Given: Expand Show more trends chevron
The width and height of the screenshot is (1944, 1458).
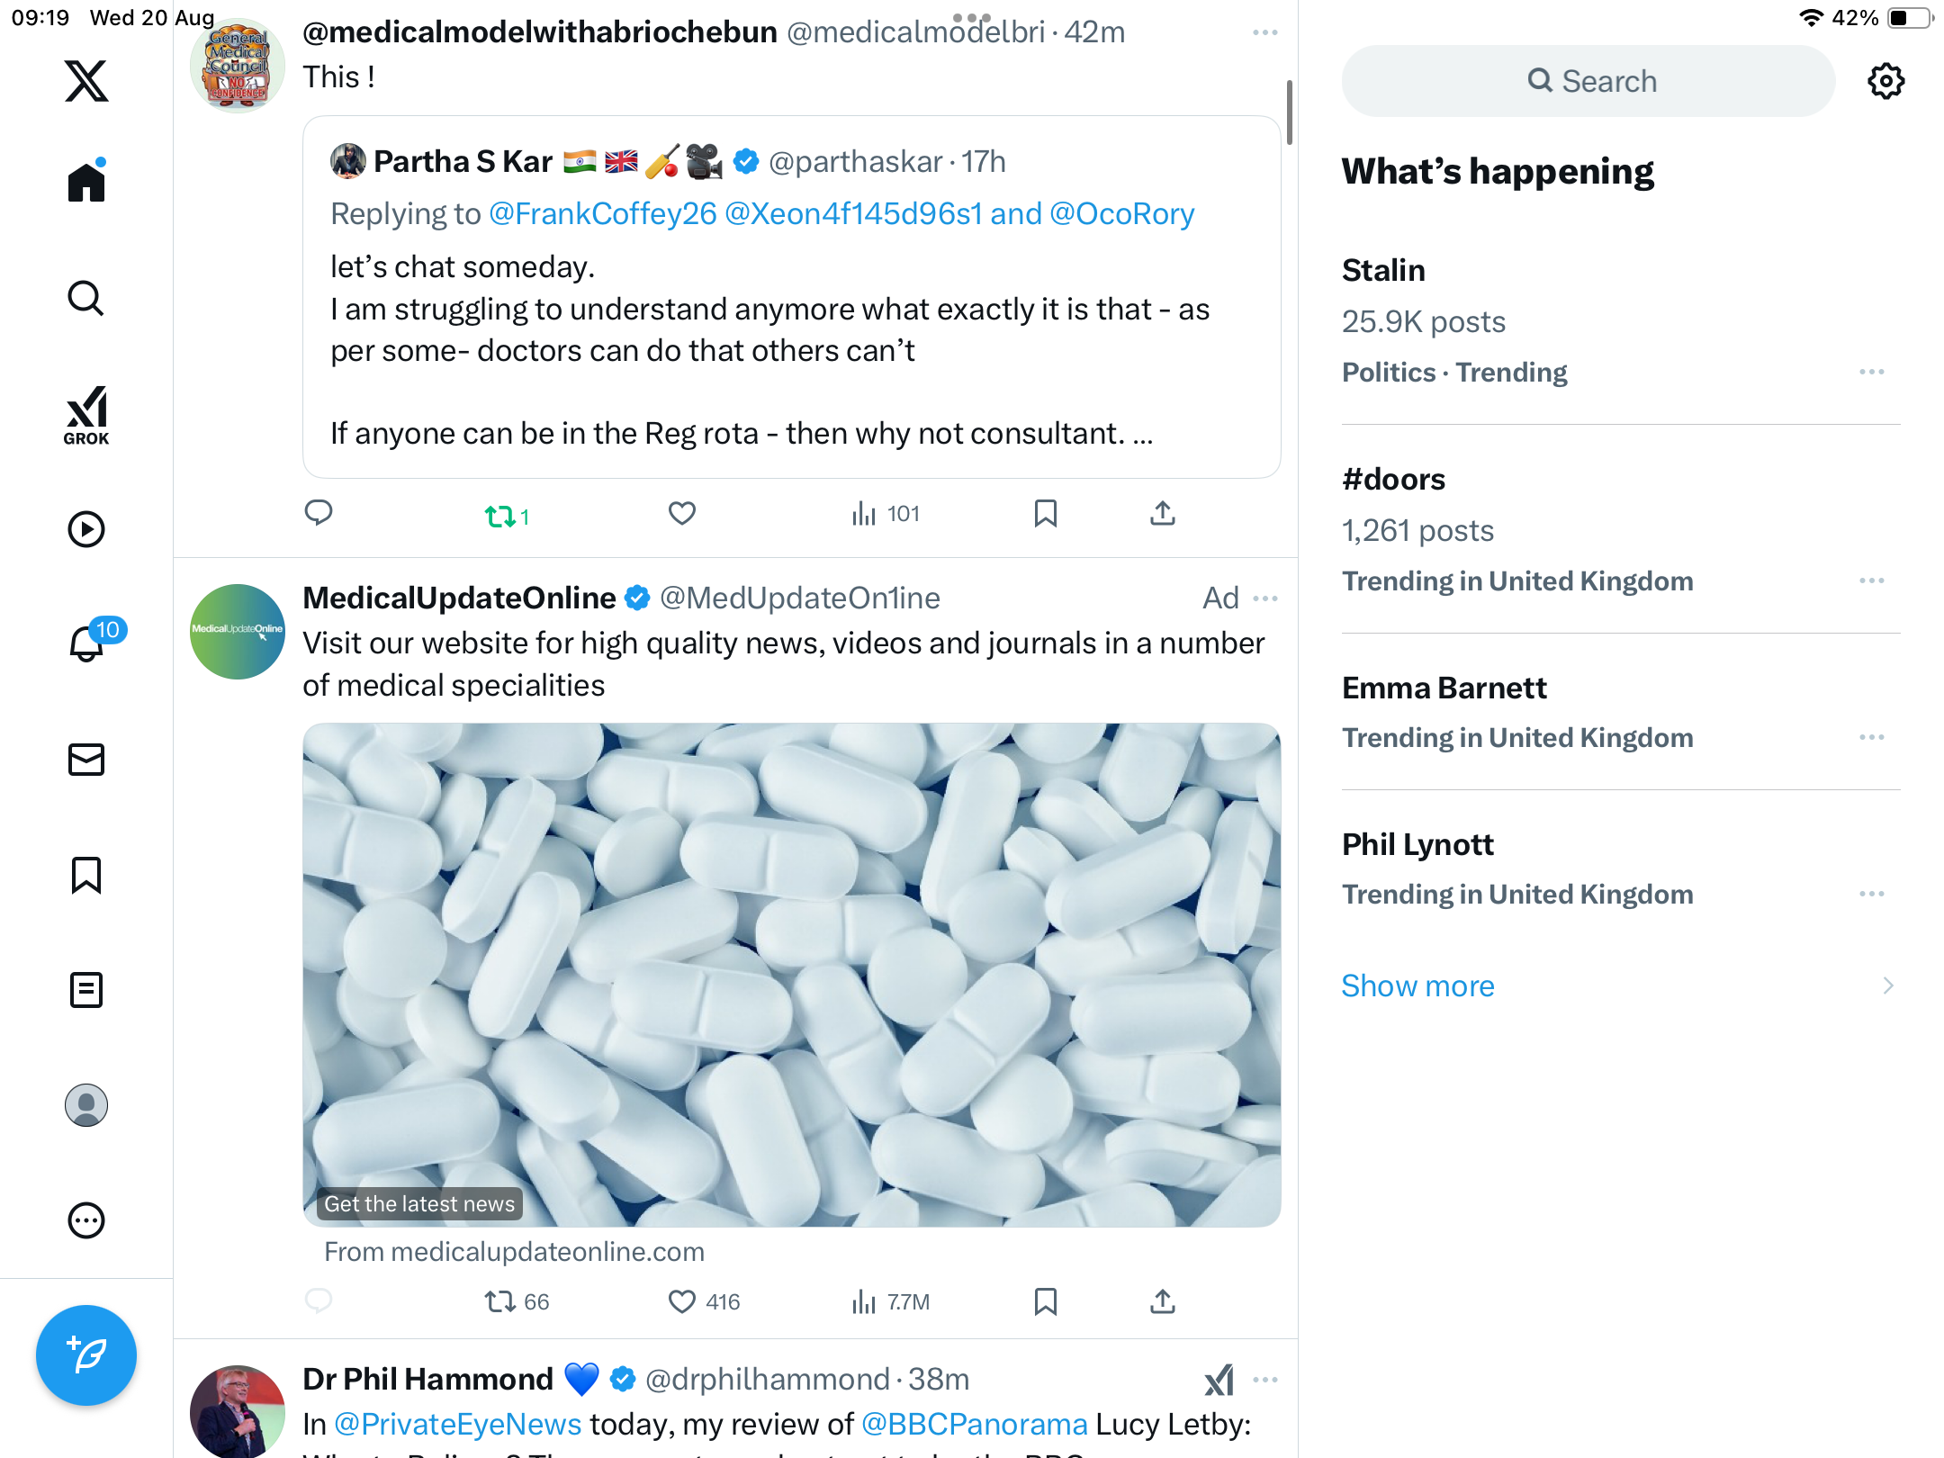Looking at the screenshot, I should 1887,985.
